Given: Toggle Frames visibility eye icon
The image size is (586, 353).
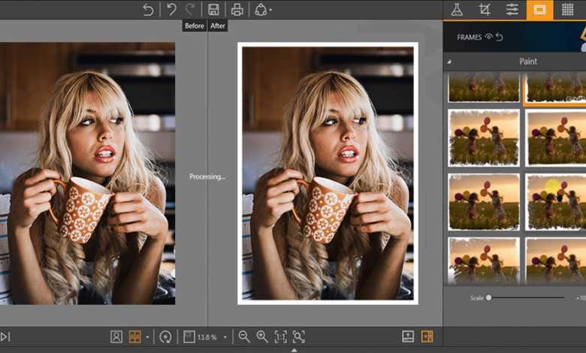Looking at the screenshot, I should pyautogui.click(x=488, y=37).
